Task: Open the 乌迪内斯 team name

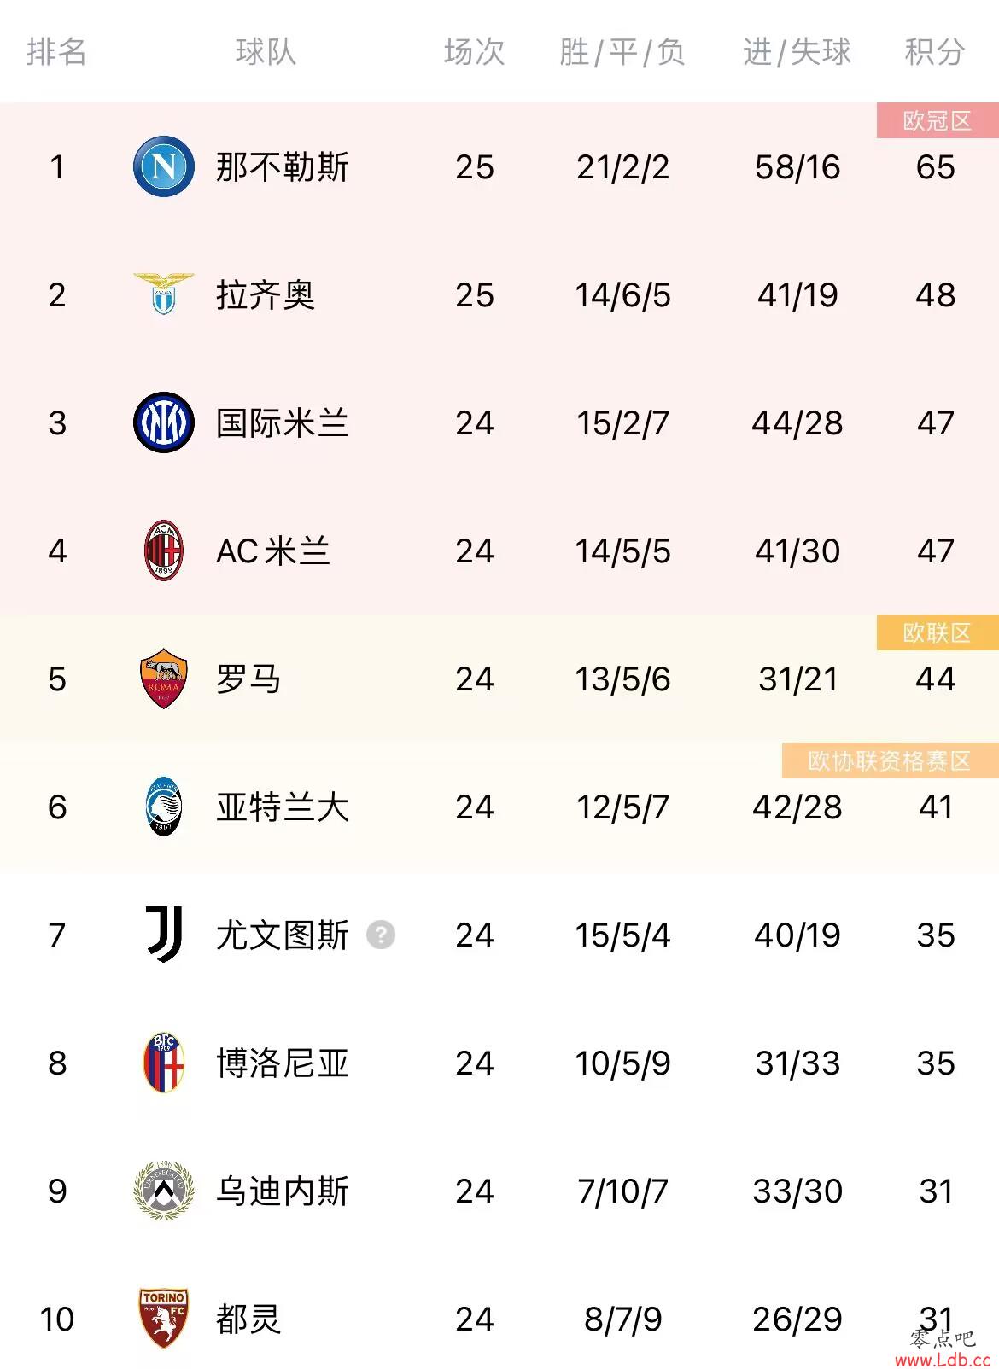Action: pos(283,1191)
